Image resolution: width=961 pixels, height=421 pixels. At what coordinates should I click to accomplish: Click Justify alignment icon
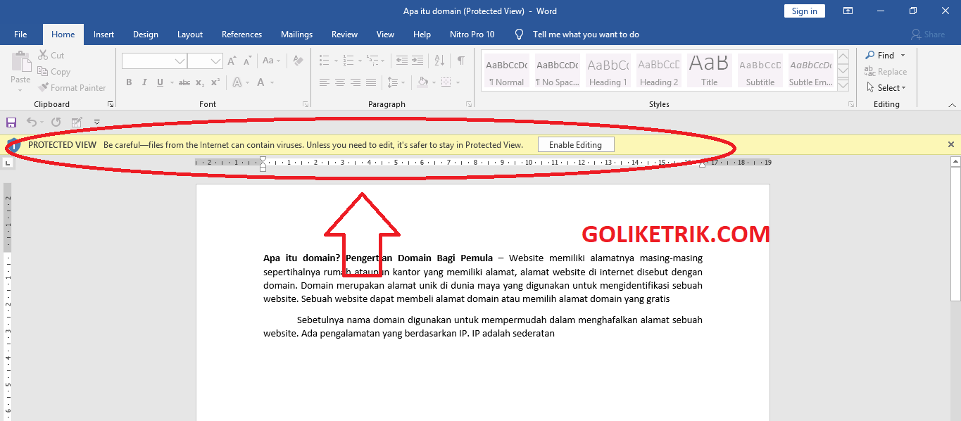(x=371, y=82)
